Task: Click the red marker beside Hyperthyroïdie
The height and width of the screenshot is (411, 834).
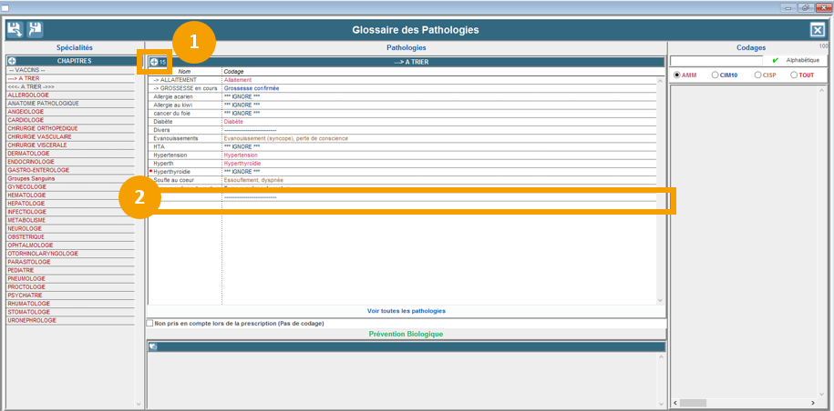Action: [x=150, y=171]
